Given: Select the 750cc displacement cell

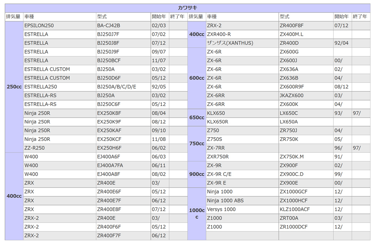Looking at the screenshot, I should coord(196,143).
